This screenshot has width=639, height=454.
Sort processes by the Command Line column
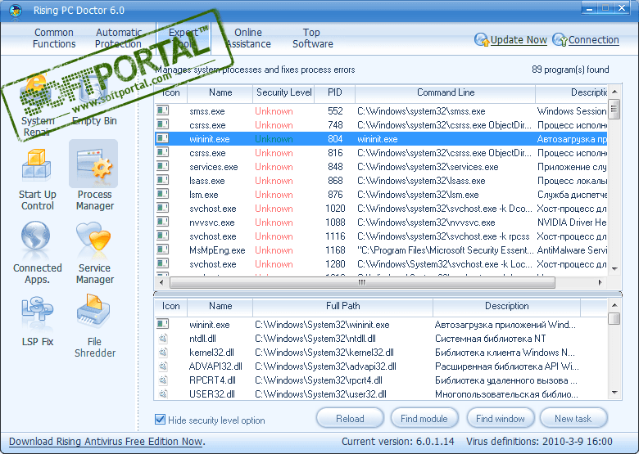pos(446,92)
